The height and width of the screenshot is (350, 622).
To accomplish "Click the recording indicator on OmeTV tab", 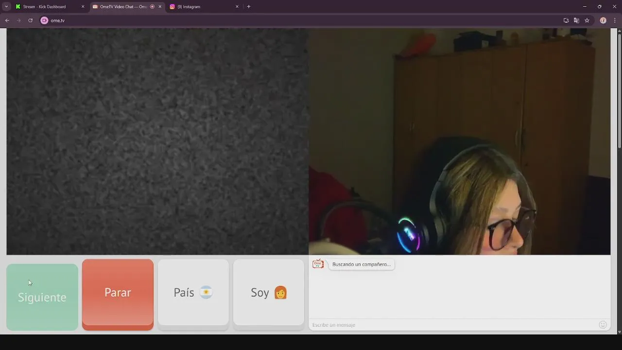I will 153,7.
